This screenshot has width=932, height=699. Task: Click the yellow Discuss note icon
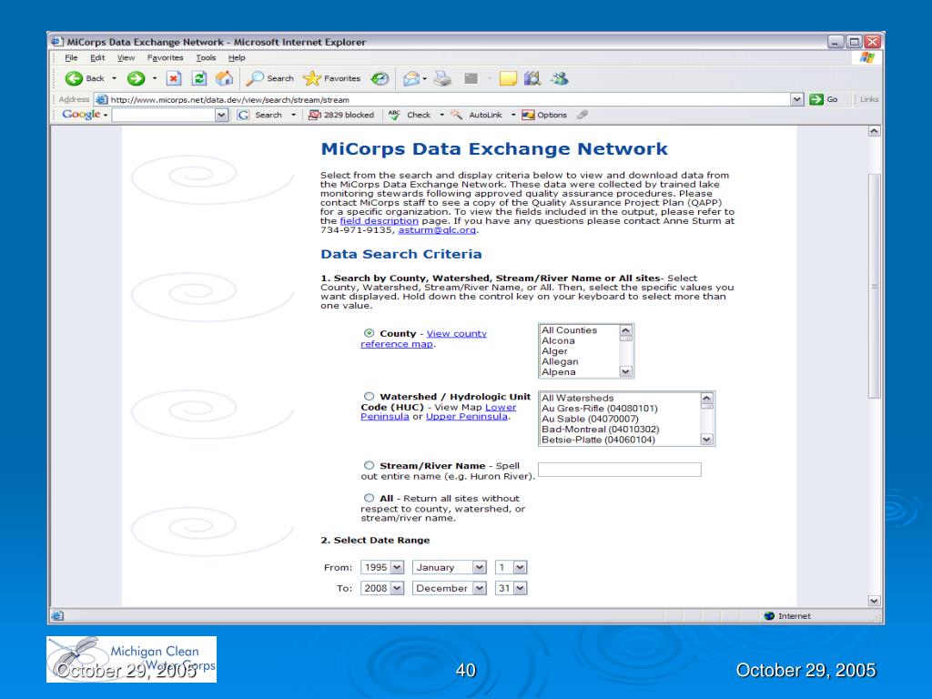[x=508, y=78]
